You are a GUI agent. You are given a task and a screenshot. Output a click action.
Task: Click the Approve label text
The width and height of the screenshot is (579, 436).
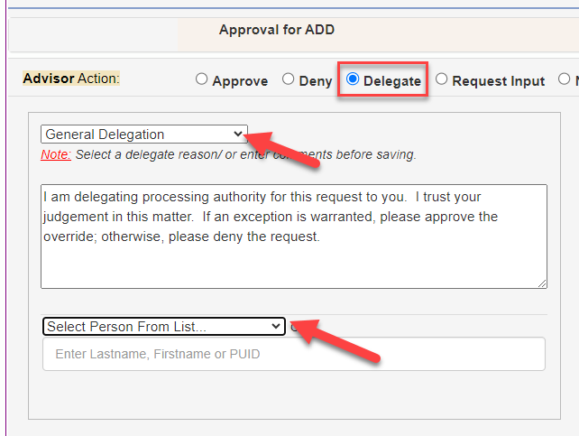[x=240, y=81]
